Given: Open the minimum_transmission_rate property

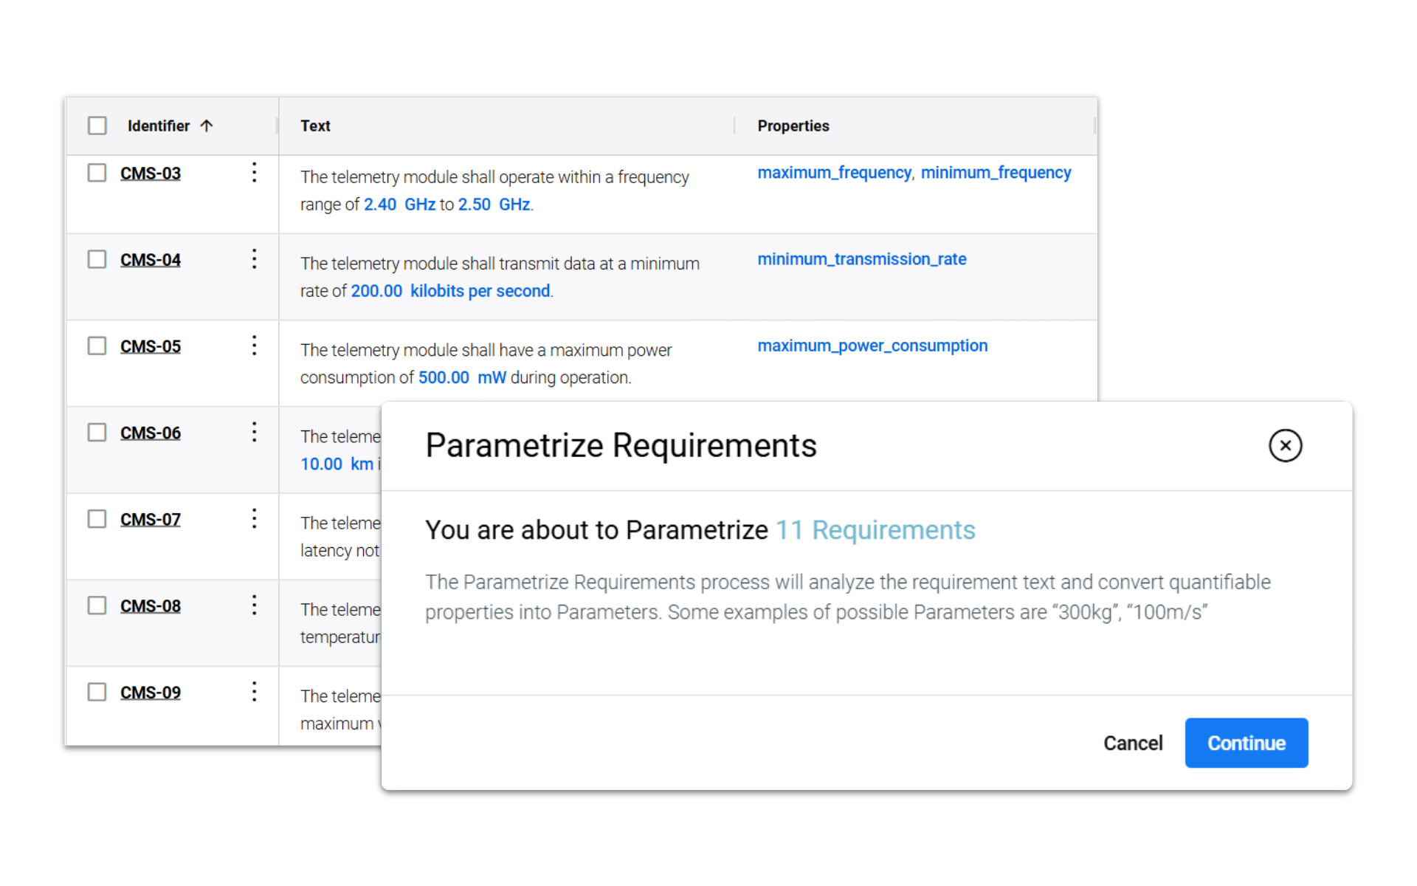Looking at the screenshot, I should tap(861, 259).
